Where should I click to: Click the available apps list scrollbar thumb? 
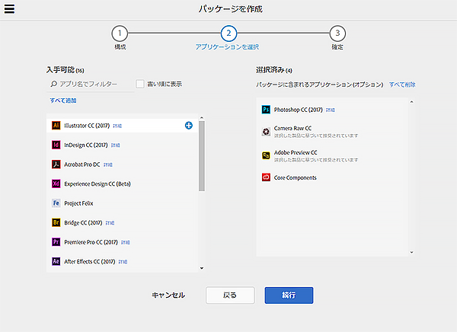(x=202, y=156)
